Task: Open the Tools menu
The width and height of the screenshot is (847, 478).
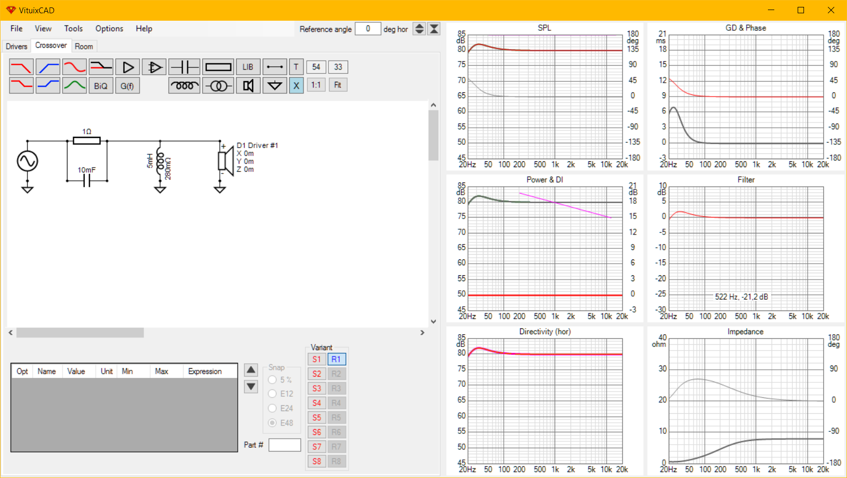Action: pyautogui.click(x=73, y=29)
